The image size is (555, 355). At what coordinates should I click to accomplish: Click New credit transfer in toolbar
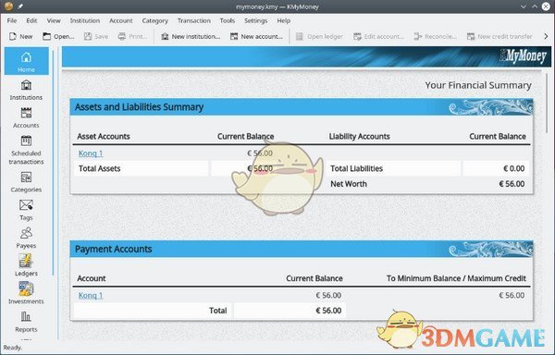tap(499, 36)
